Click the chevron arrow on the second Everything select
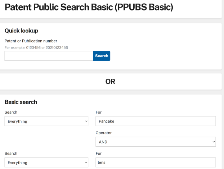224x169 pixels. coord(86,163)
